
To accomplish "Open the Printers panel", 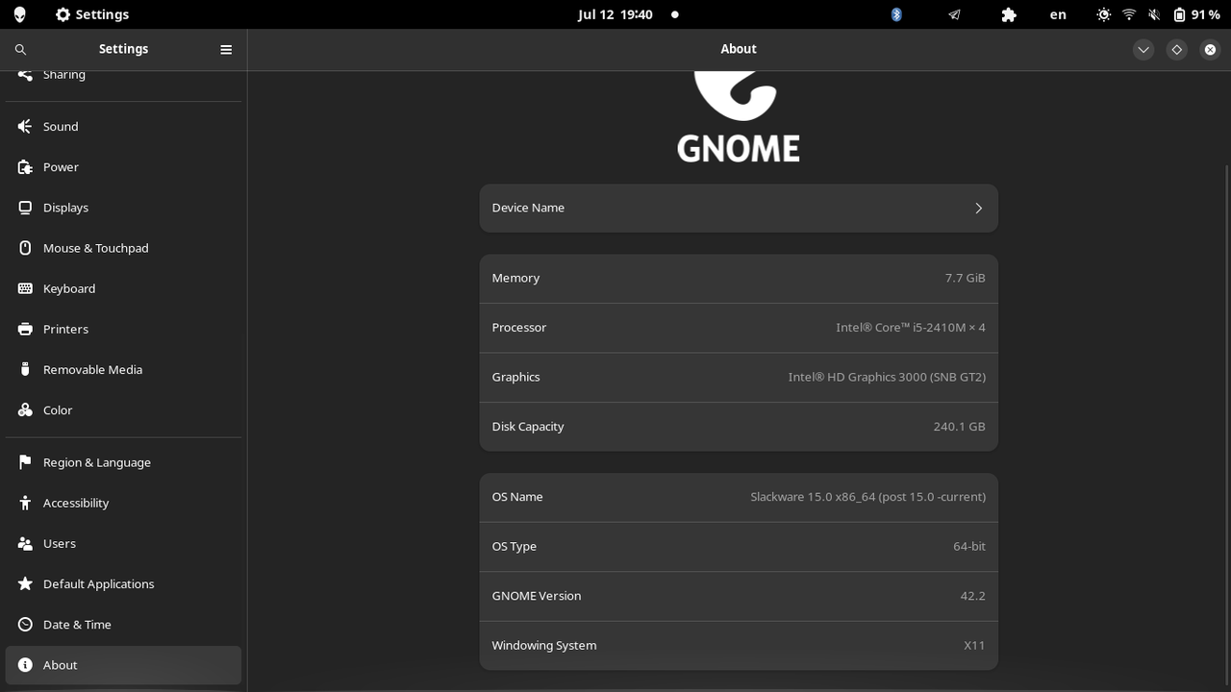I will pyautogui.click(x=123, y=329).
